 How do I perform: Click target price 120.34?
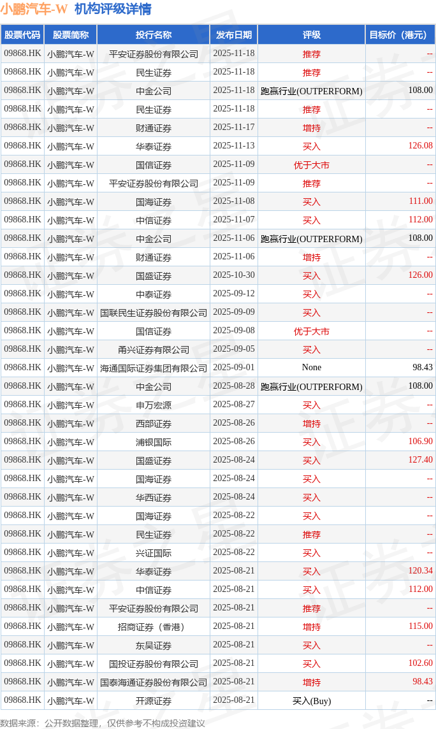(420, 571)
